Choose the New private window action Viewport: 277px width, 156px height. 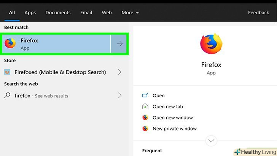pos(175,129)
